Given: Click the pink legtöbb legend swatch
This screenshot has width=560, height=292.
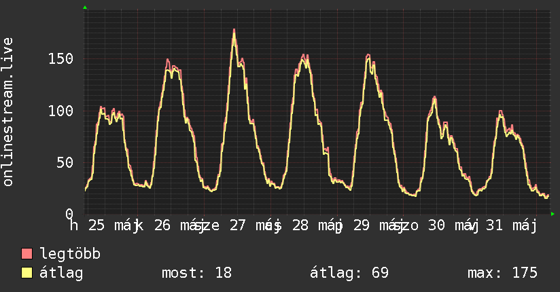Looking at the screenshot, I should (x=27, y=253).
